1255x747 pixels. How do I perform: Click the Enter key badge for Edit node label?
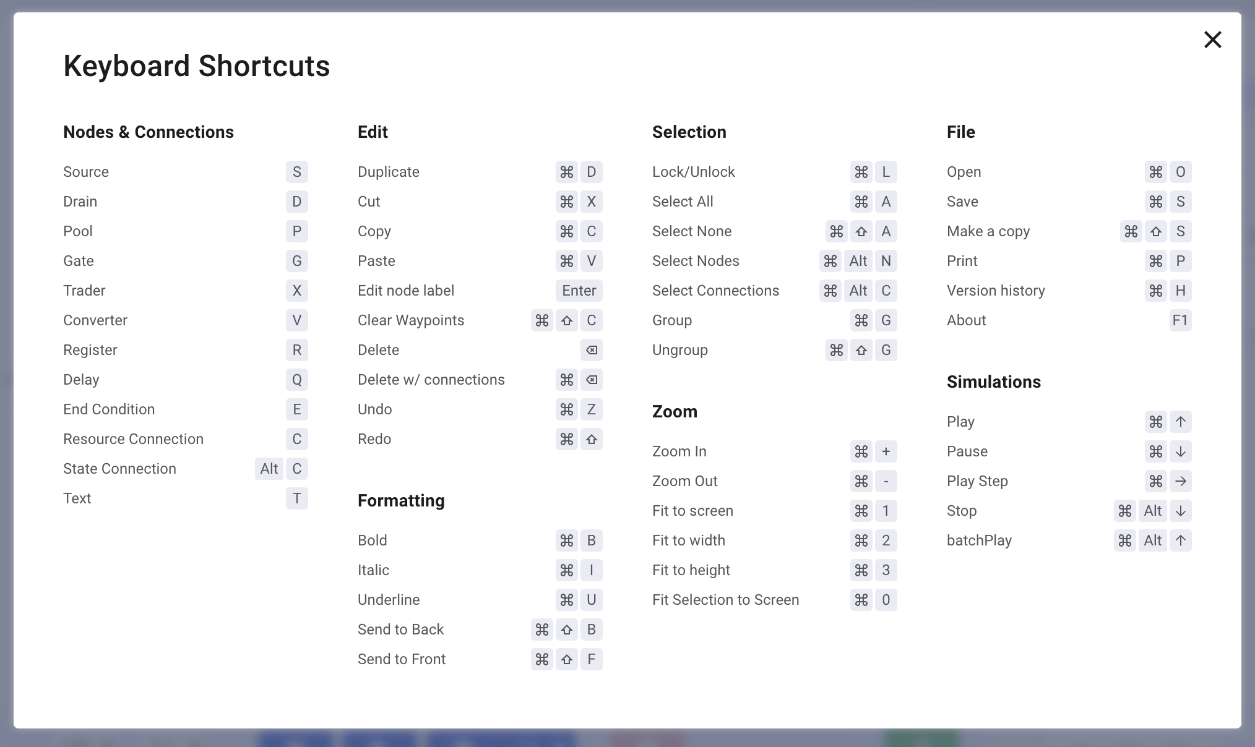click(x=579, y=291)
